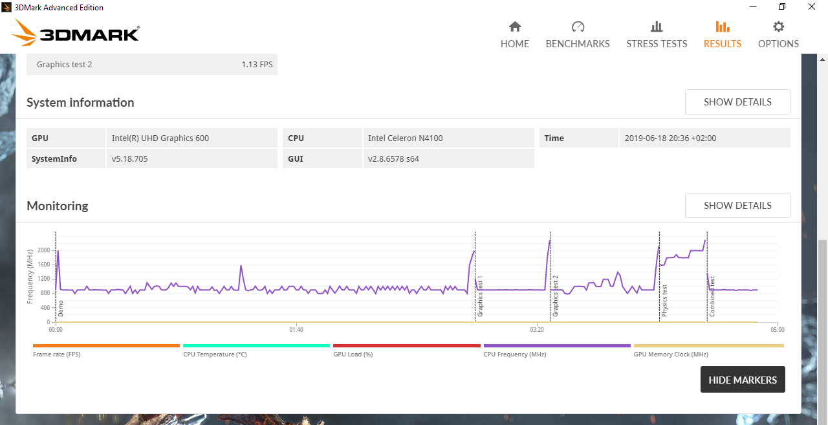Image resolution: width=828 pixels, height=425 pixels.
Task: Click GUI version v2.8.6578 s64
Action: click(x=393, y=158)
